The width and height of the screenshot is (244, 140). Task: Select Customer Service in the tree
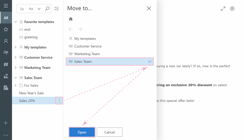pos(38,57)
